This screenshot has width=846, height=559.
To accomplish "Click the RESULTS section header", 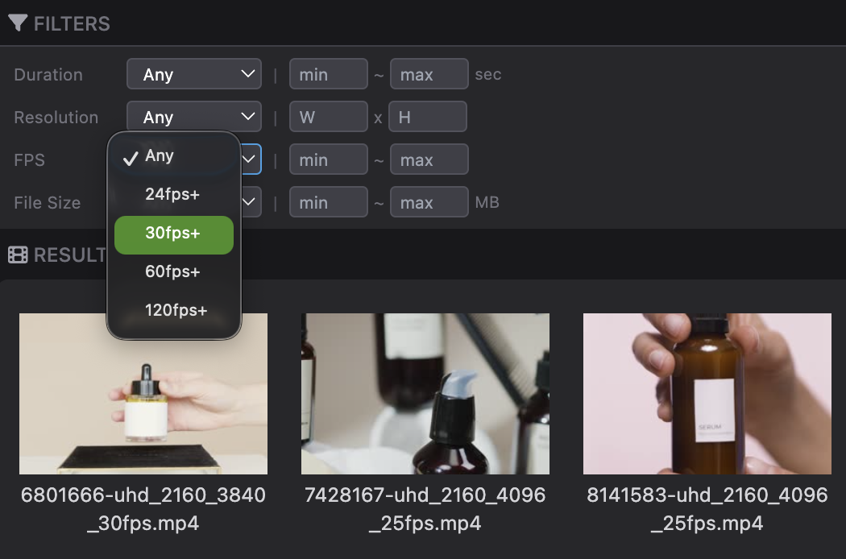I will [68, 255].
